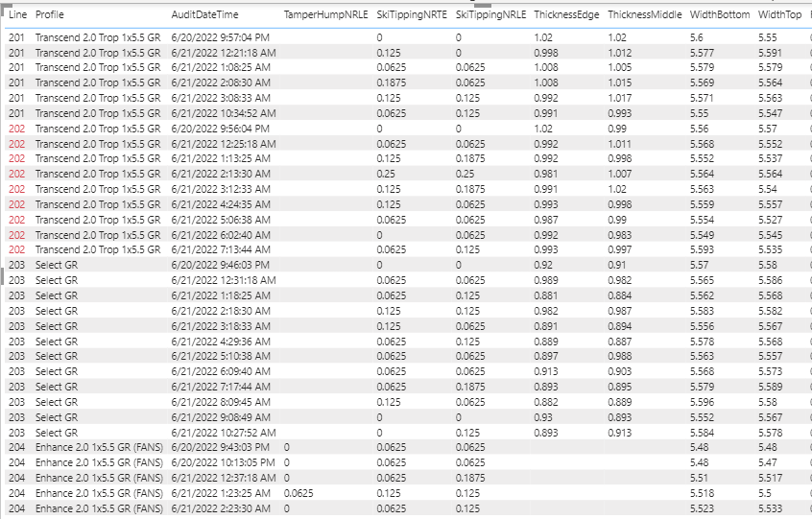Viewport: 812px width, 519px height.
Task: Click Transcend profile in 9:57:04 PM row
Action: (x=98, y=37)
